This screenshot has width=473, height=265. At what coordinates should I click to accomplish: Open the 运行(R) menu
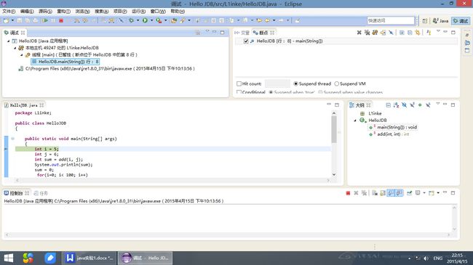point(138,11)
